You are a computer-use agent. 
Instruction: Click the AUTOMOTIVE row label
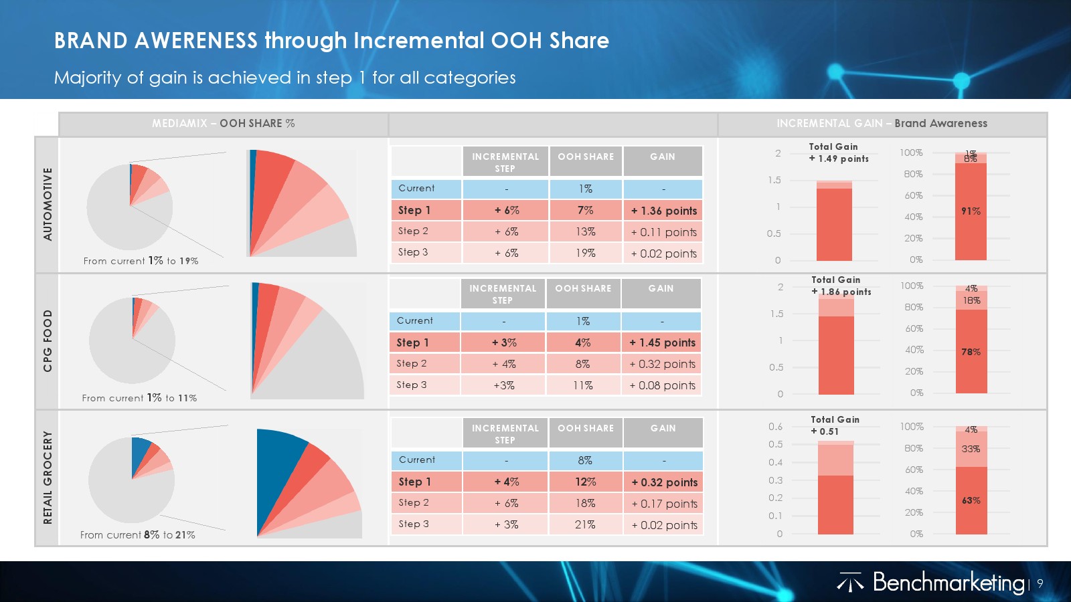pos(48,204)
